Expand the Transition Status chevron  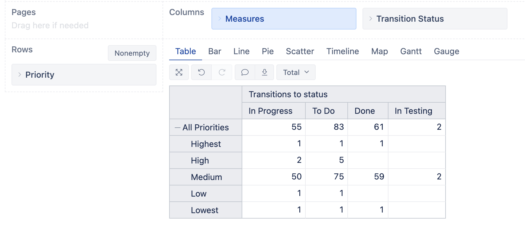(371, 19)
